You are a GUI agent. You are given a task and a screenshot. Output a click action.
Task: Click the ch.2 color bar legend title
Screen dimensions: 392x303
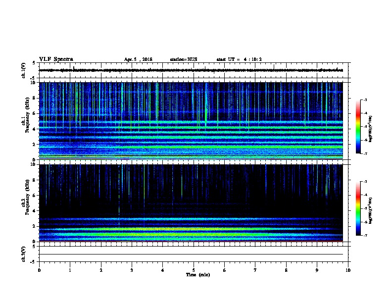pos(371,210)
